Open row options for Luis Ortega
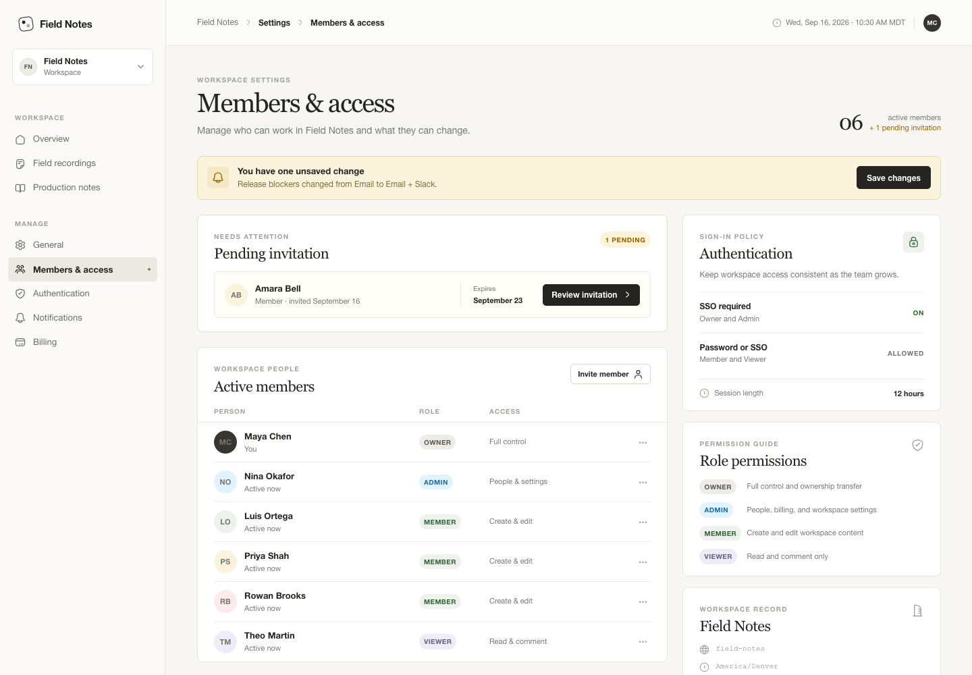Screen dimensions: 972x675 [643, 522]
